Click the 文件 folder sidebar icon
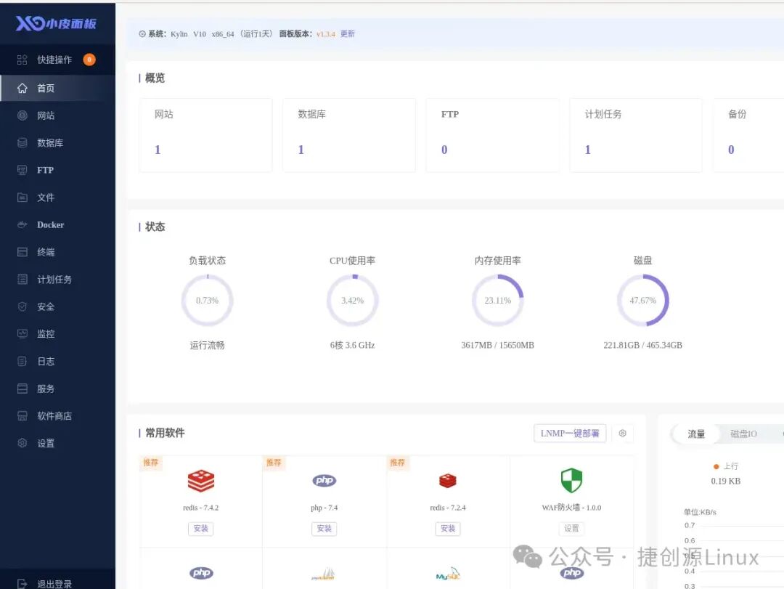This screenshot has width=784, height=589. click(x=23, y=198)
